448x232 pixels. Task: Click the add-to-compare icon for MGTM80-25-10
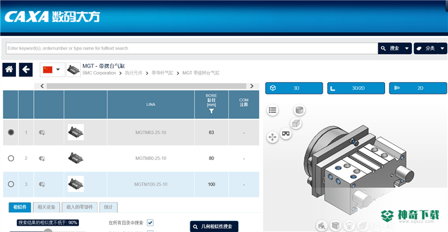[42, 158]
